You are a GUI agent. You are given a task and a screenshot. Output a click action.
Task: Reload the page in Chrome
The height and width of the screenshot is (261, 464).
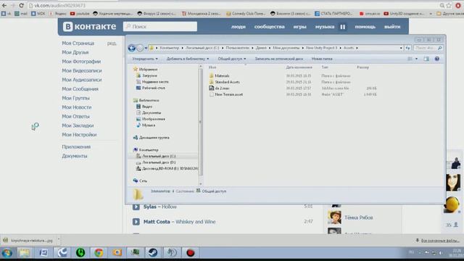click(21, 5)
